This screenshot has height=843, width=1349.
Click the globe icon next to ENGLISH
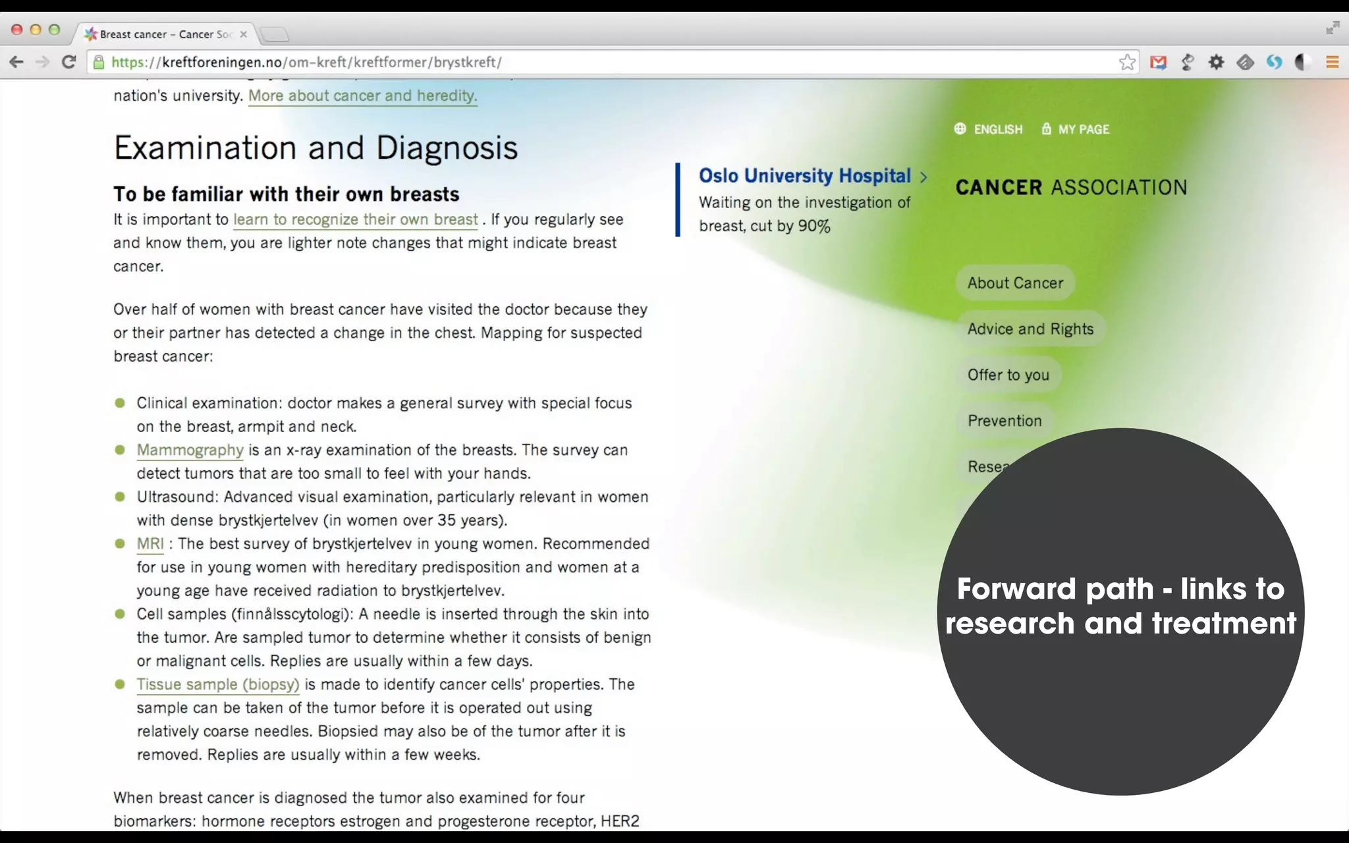pos(960,128)
